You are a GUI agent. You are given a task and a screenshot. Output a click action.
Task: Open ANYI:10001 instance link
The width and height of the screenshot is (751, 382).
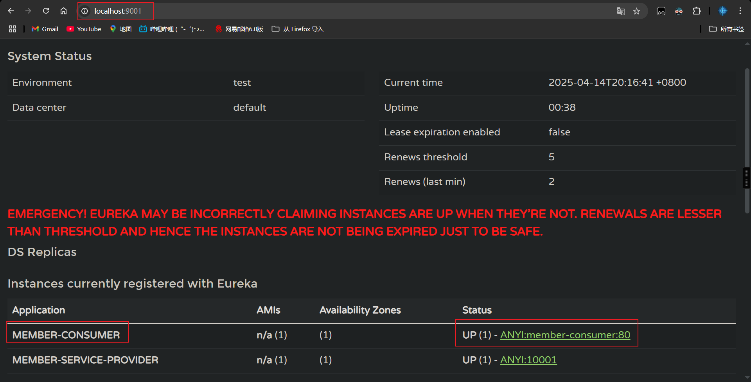pos(528,360)
